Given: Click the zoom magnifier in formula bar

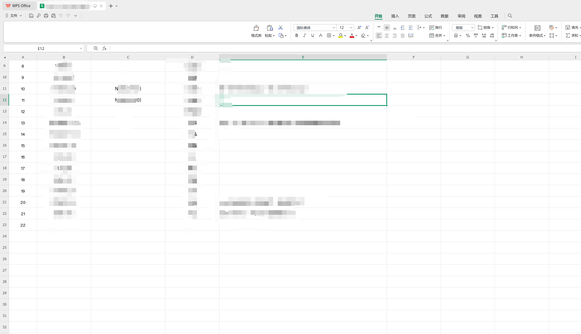Looking at the screenshot, I should click(96, 49).
